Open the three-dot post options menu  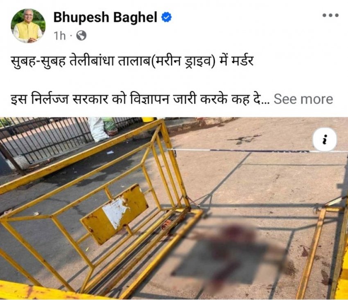330,16
